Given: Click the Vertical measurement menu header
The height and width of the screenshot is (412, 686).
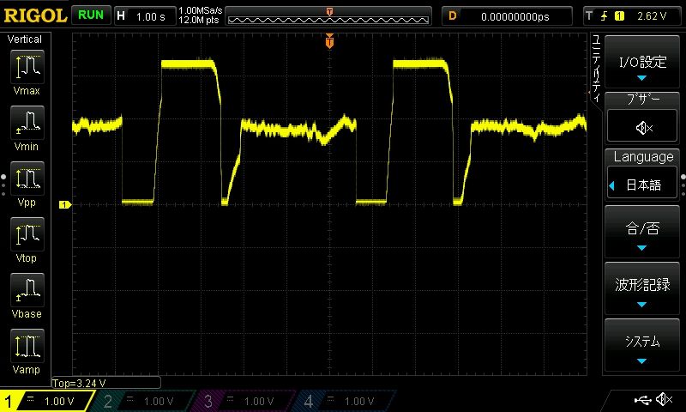Looking at the screenshot, I should click(25, 39).
